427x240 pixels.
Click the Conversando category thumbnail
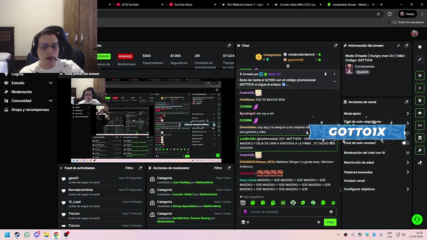point(349,69)
